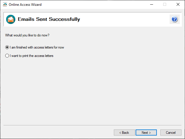Click the label text "I am finished with access letters for now"
This screenshot has height=139, width=185.
pos(37,47)
